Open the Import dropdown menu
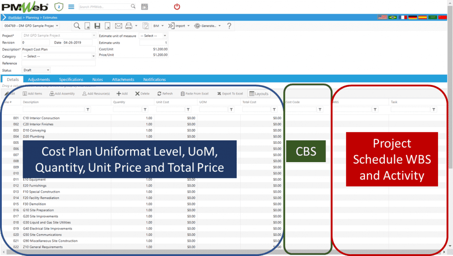 point(179,26)
